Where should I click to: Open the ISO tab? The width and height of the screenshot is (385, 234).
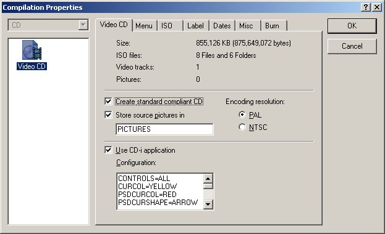tap(167, 26)
